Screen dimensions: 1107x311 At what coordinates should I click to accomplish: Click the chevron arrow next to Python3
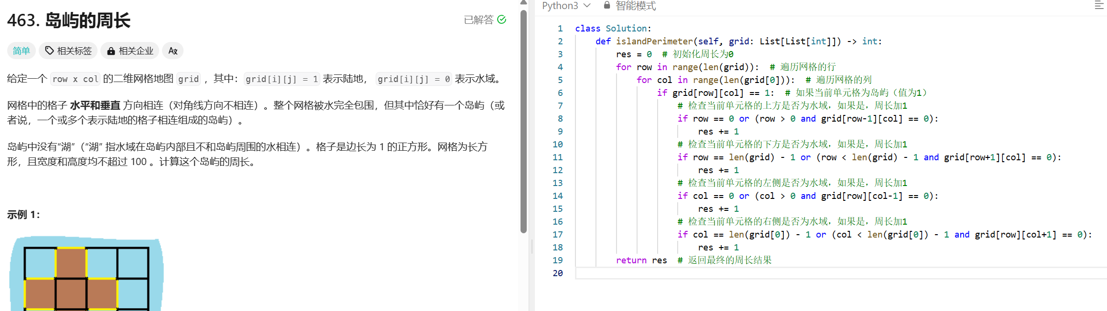(587, 5)
